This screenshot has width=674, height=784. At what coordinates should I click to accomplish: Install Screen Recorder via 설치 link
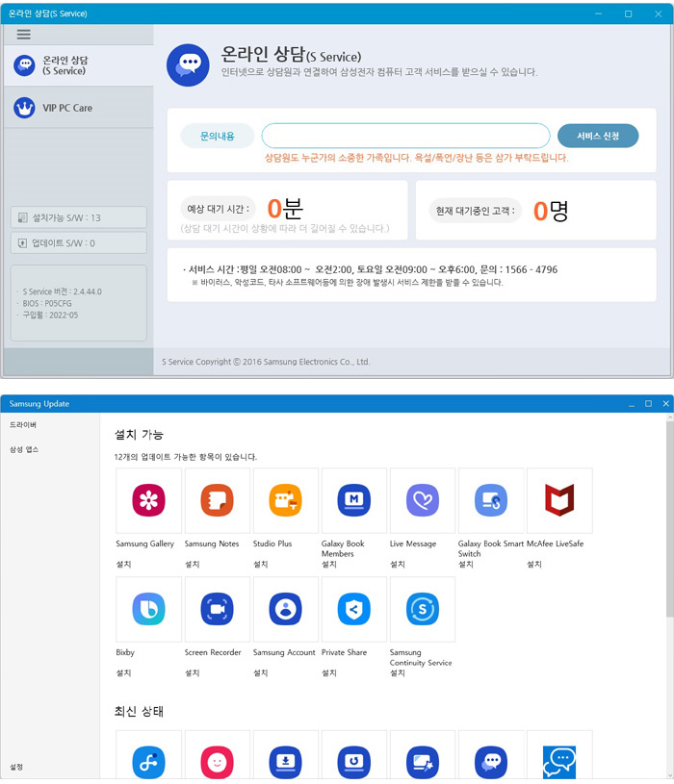pos(193,673)
